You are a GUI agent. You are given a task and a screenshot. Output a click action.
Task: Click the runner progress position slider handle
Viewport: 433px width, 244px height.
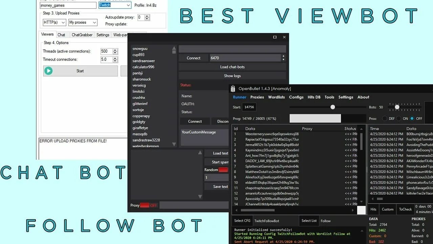[333, 107]
